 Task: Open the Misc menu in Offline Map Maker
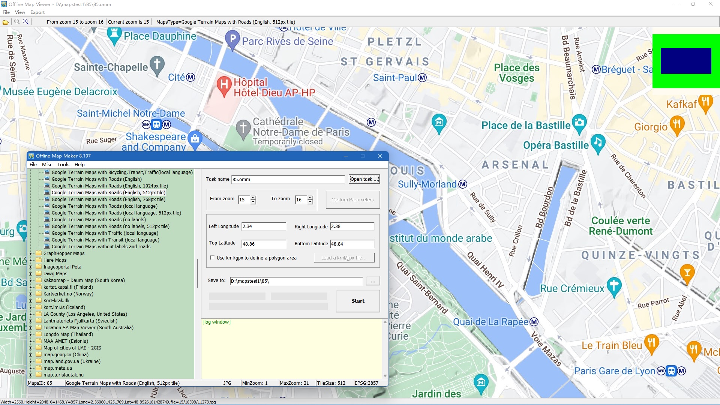[x=47, y=164]
